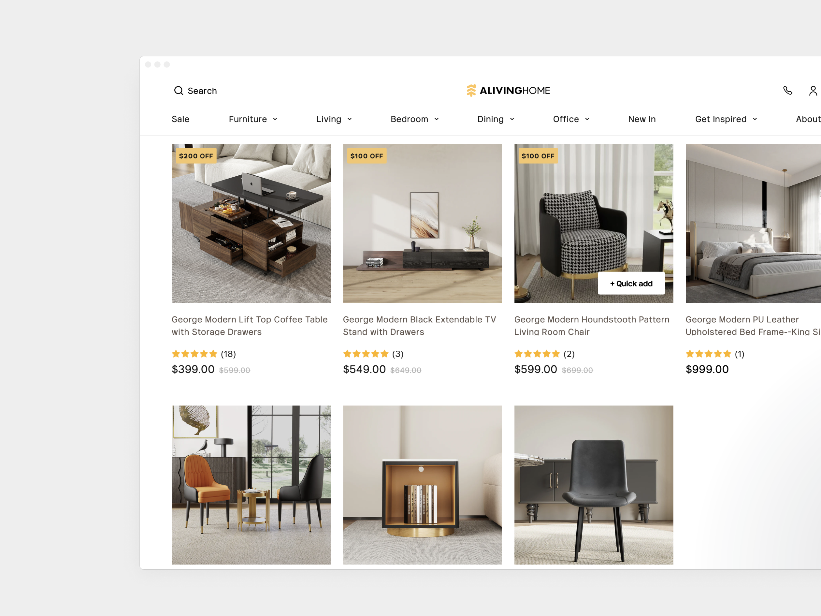This screenshot has width=821, height=616.
Task: Open the phone contact icon
Action: [787, 91]
